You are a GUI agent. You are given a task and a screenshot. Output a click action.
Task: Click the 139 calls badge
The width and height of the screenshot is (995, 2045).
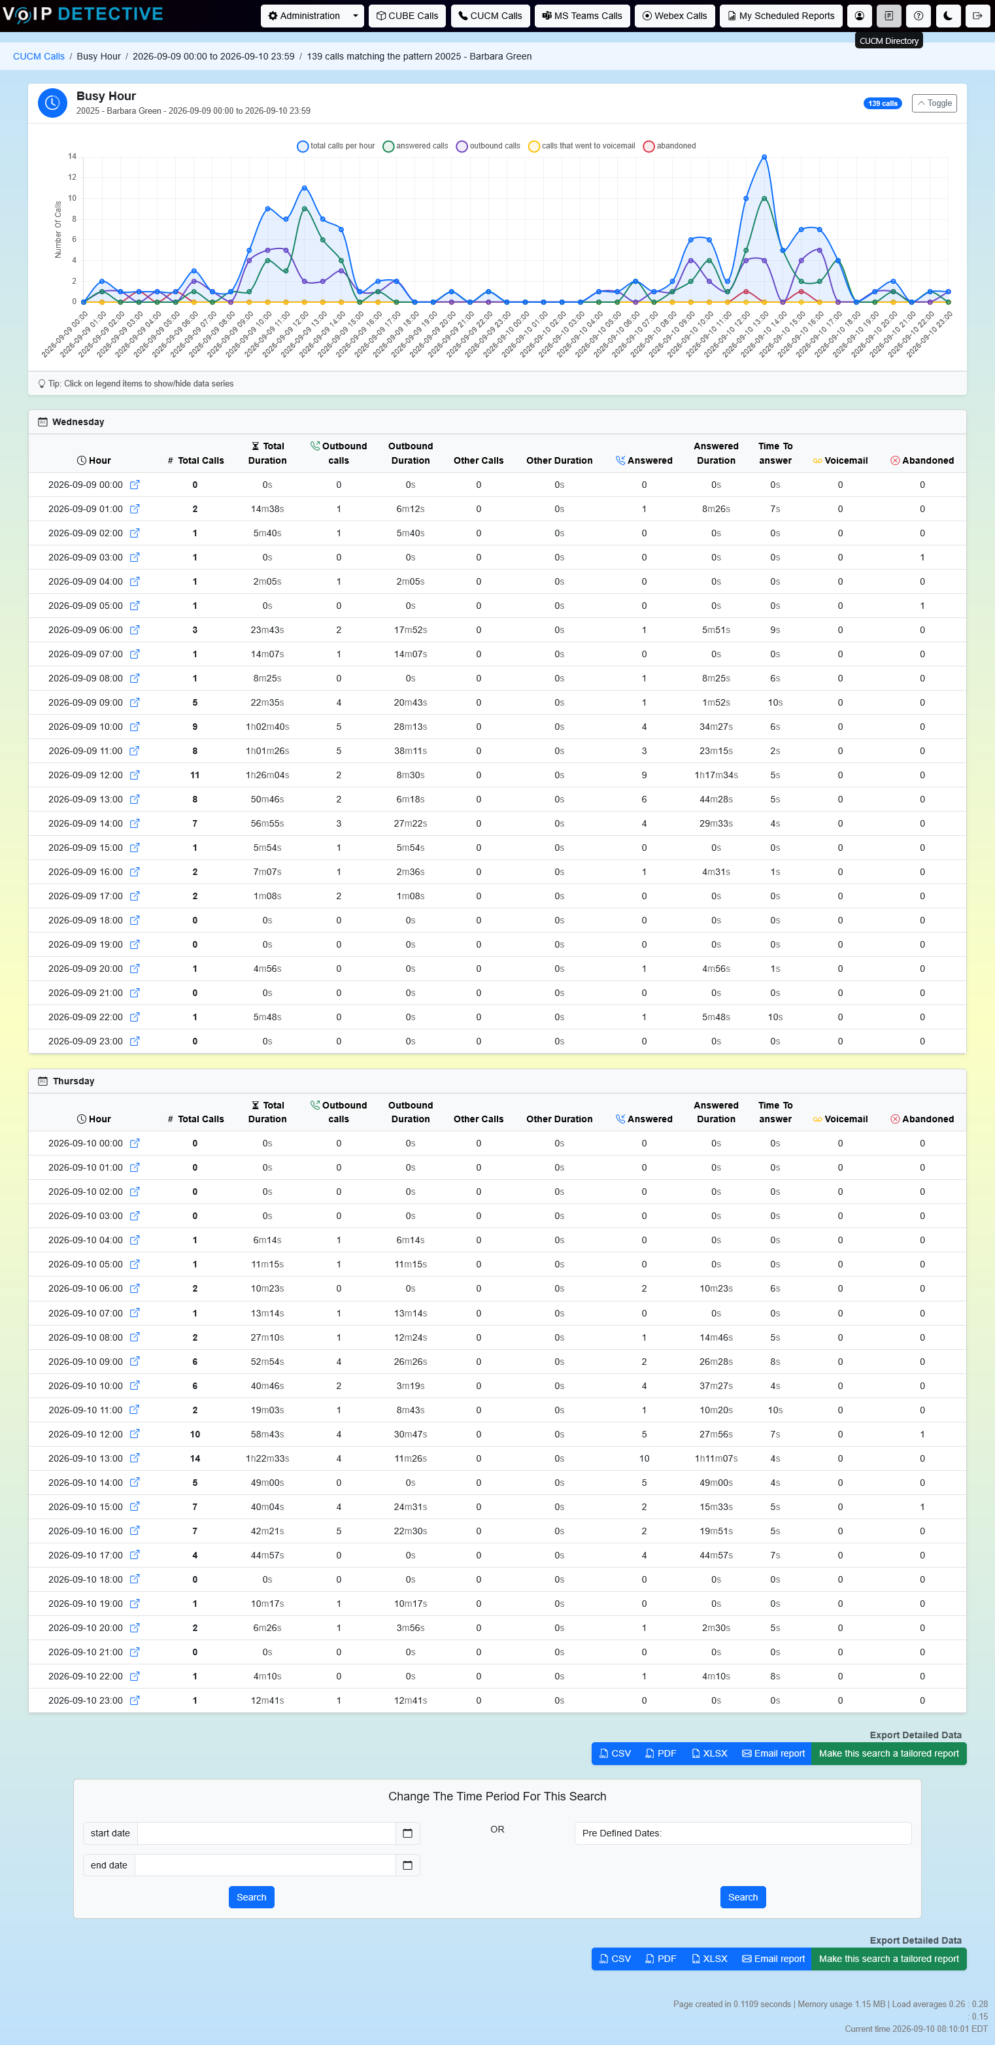click(x=883, y=103)
